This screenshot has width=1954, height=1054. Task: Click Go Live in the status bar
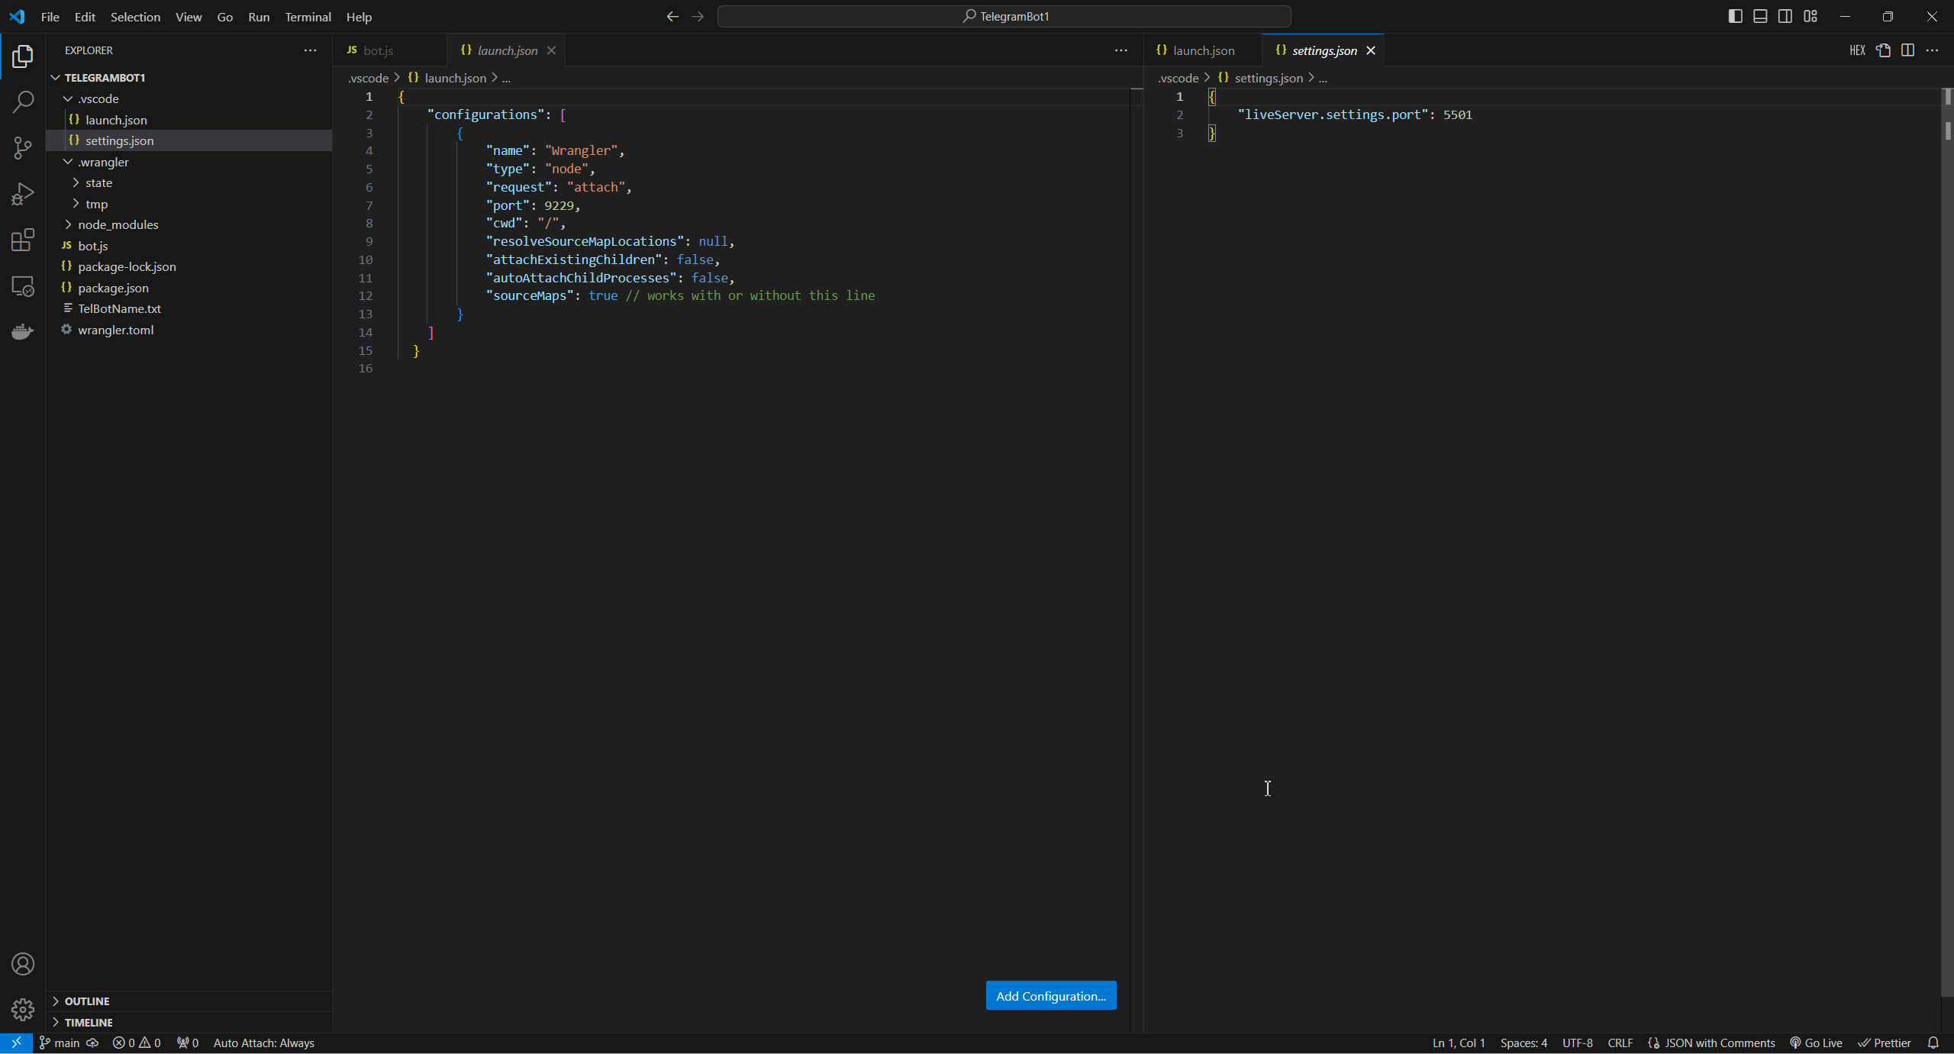coord(1817,1043)
